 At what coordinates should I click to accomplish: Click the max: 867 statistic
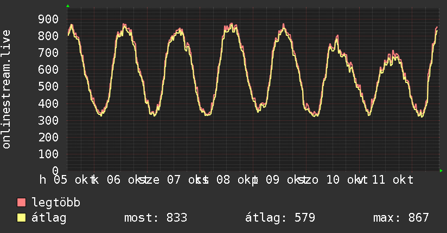pos(401,218)
